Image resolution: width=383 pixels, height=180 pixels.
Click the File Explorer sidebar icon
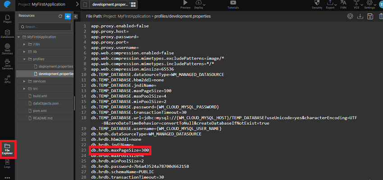point(7,148)
